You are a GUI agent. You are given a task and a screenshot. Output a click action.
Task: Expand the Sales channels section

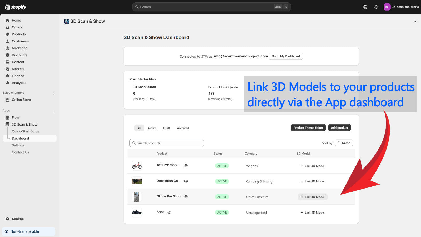(54, 93)
